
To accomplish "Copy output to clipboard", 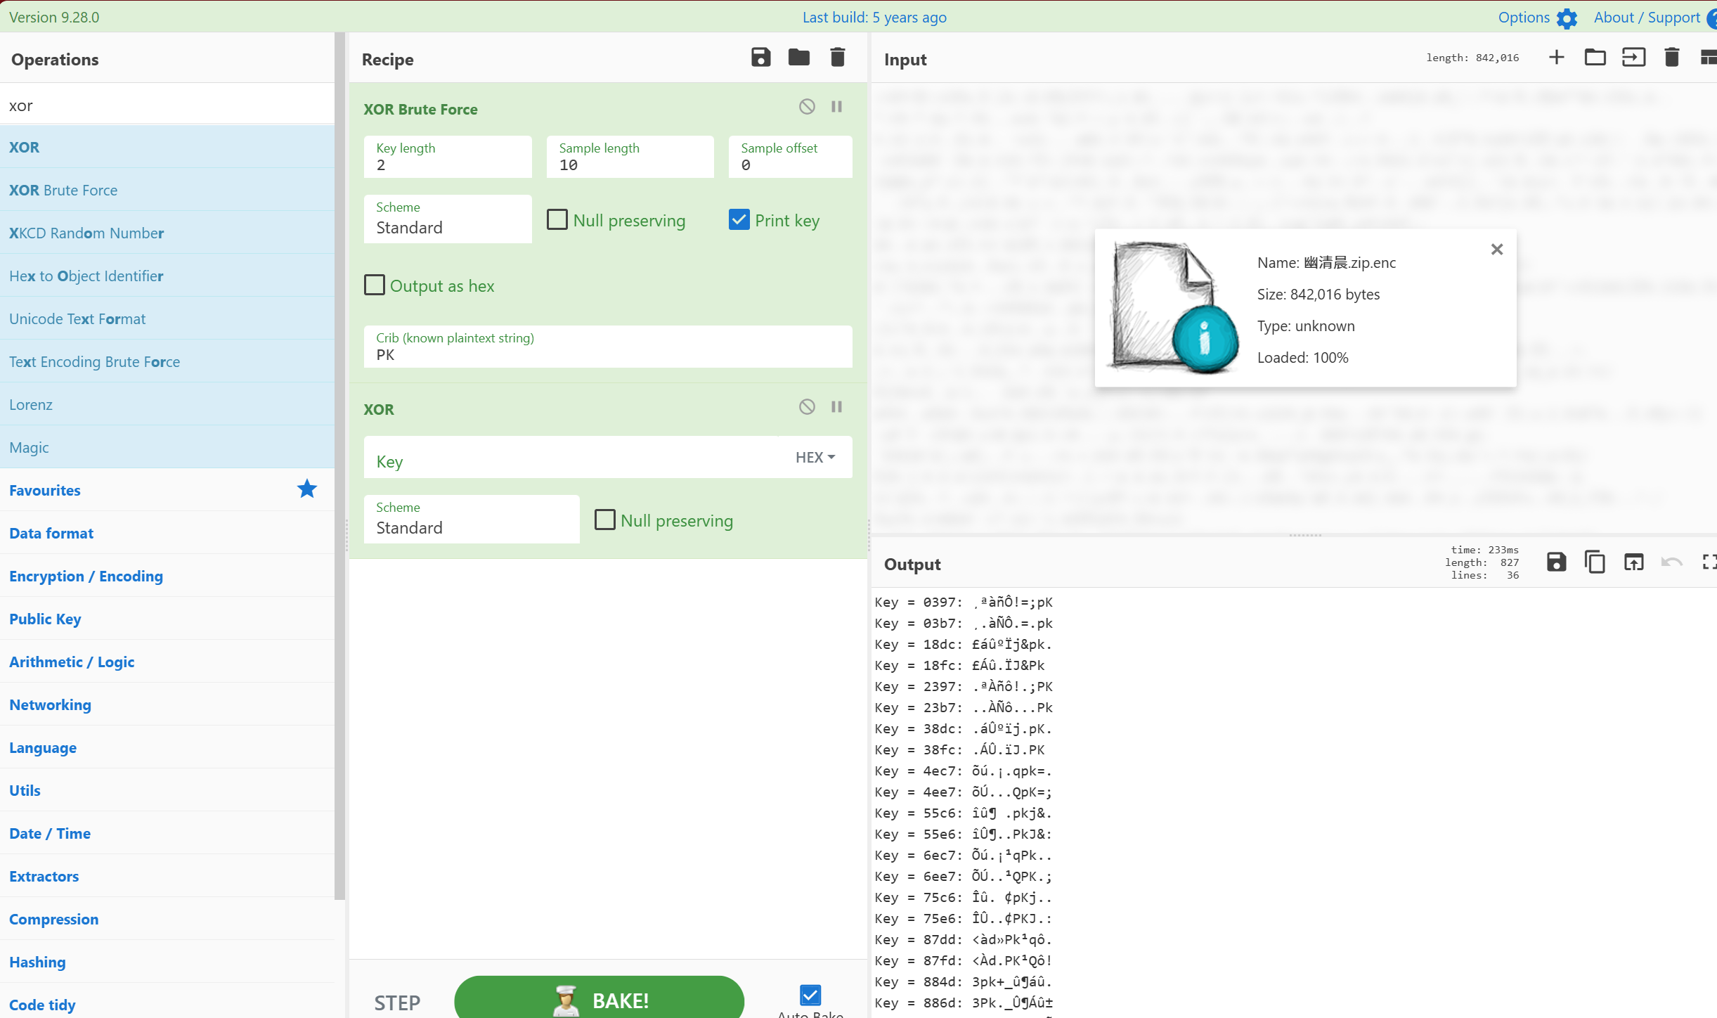I will point(1595,562).
